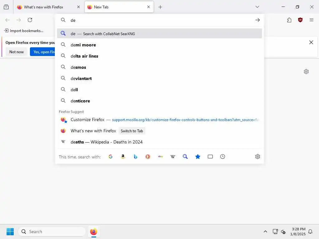Open deaths Wikipedia Deaths in 2024 result
The height and width of the screenshot is (239, 319).
point(159,142)
